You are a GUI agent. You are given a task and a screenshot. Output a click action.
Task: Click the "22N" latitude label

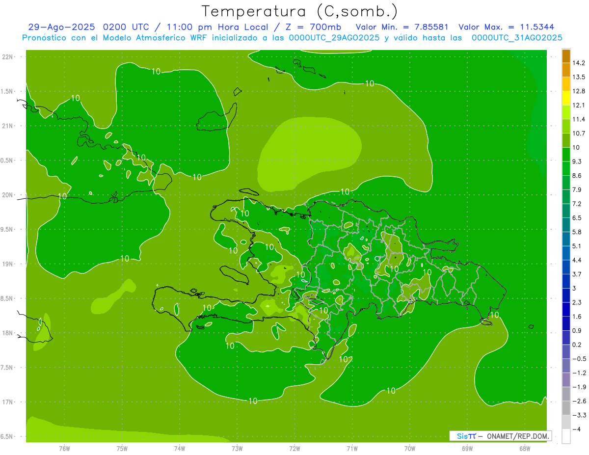[x=7, y=56]
